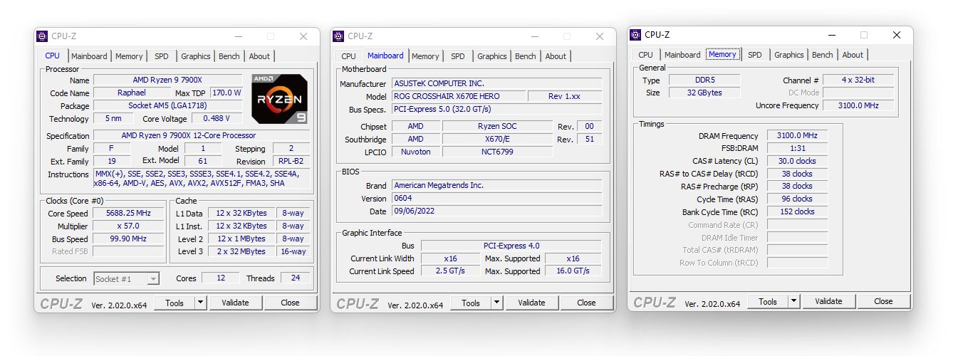Open the SPD tab in the left CPU window
This screenshot has height=356, width=963.
click(x=162, y=56)
